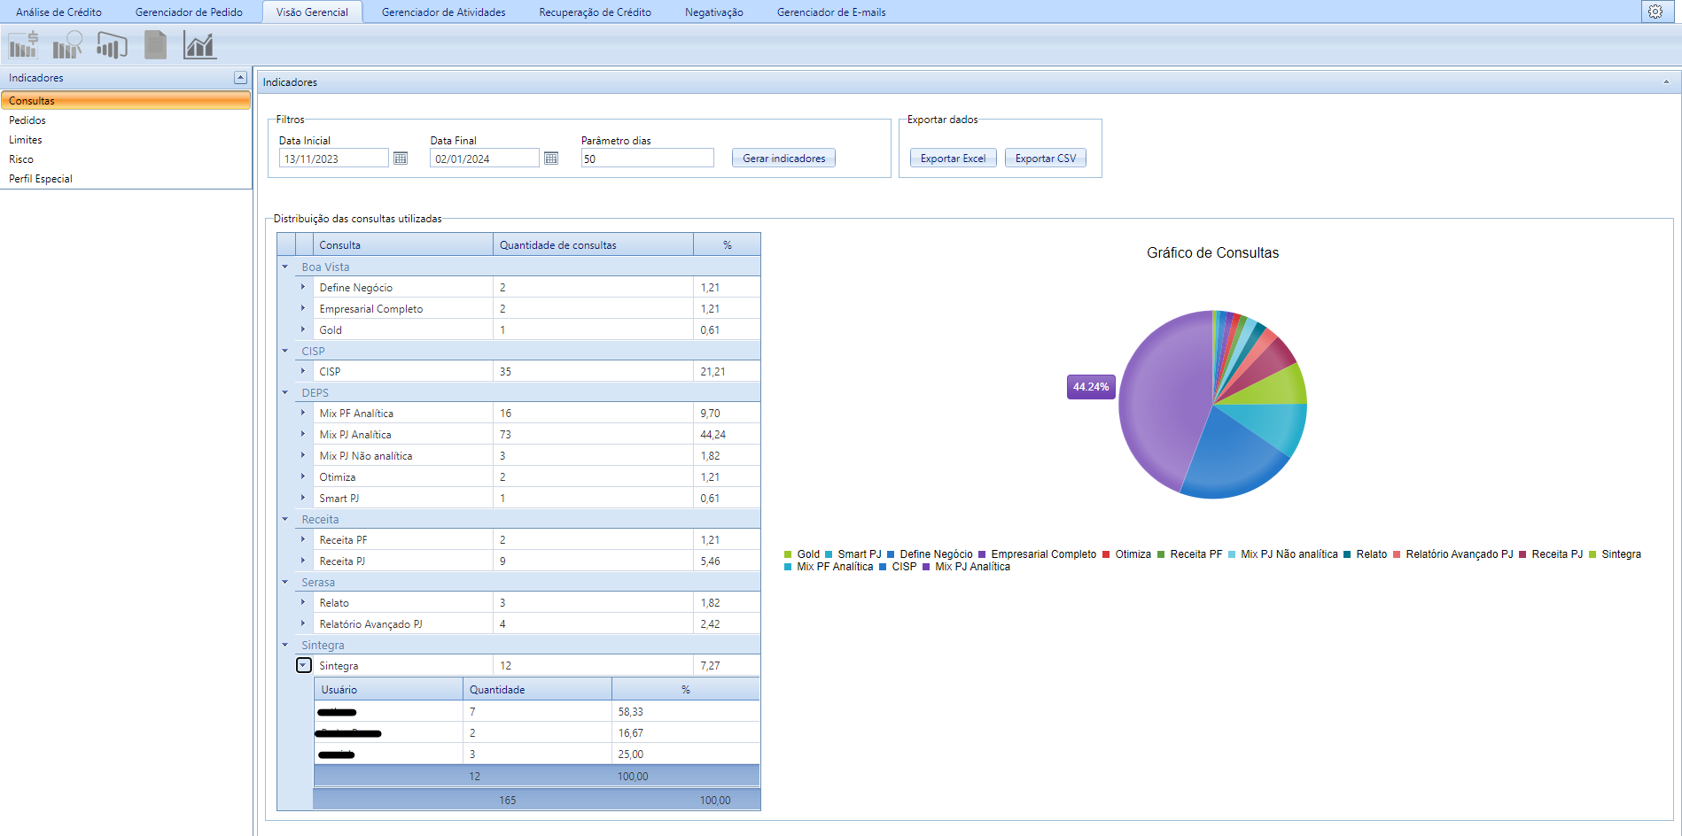Collapse the Boa Vista group
This screenshot has width=1682, height=836.
click(285, 267)
